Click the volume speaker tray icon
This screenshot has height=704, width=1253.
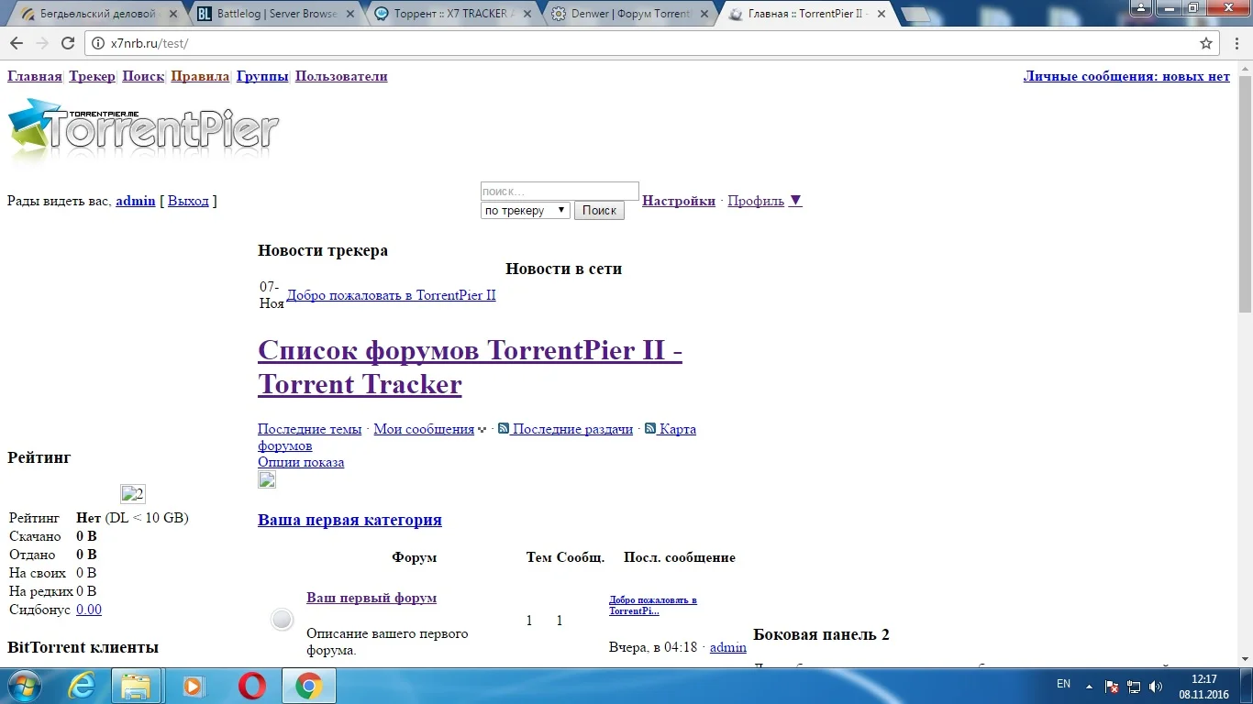[1156, 686]
